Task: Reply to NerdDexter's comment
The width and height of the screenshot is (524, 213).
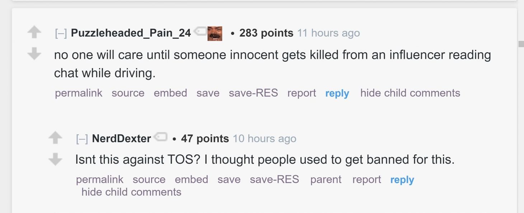Action: coord(402,180)
